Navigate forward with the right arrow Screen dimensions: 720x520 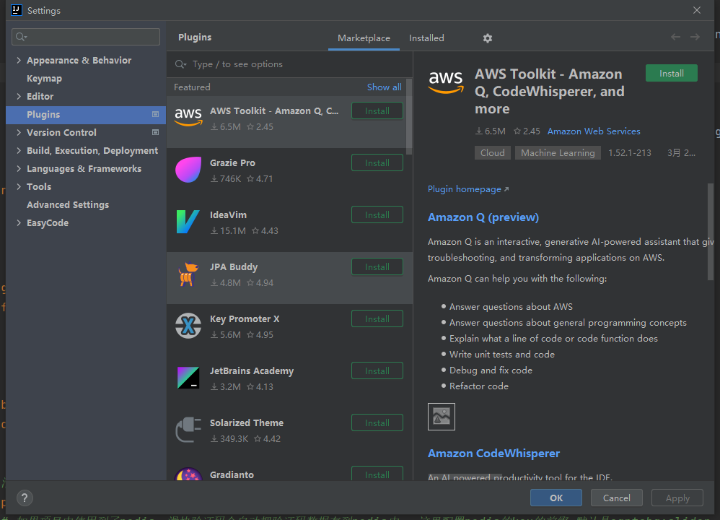pos(695,38)
